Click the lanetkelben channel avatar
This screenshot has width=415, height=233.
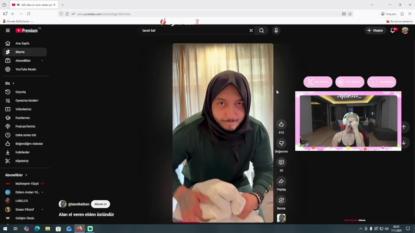(x=63, y=204)
